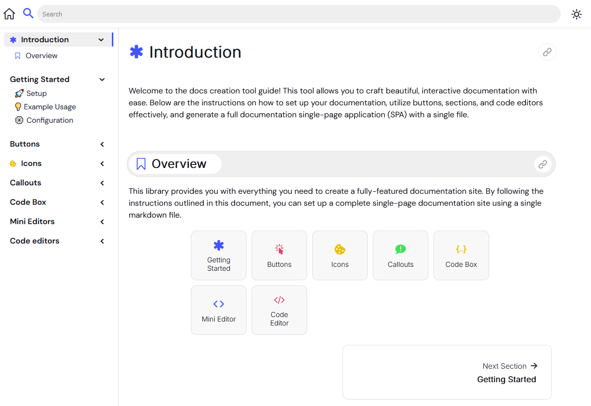591x406 pixels.
Task: Select the search magnifier icon
Action: [x=28, y=13]
